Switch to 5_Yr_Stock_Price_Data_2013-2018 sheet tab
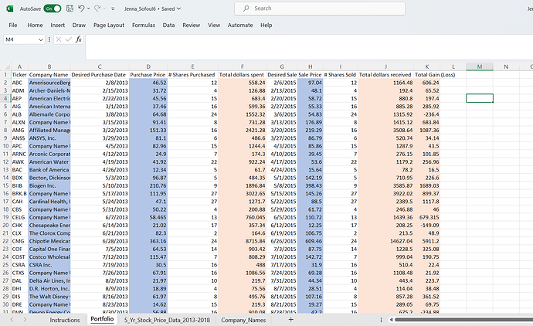Screen dimensions: 533x326 (167, 320)
